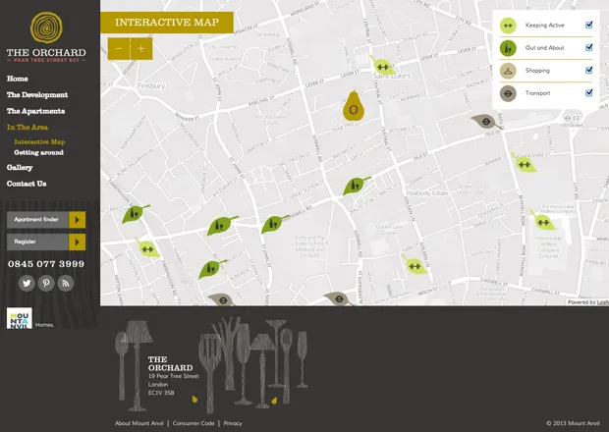The image size is (609, 432).
Task: Click the Out and About bottle legend icon
Action: coord(508,48)
